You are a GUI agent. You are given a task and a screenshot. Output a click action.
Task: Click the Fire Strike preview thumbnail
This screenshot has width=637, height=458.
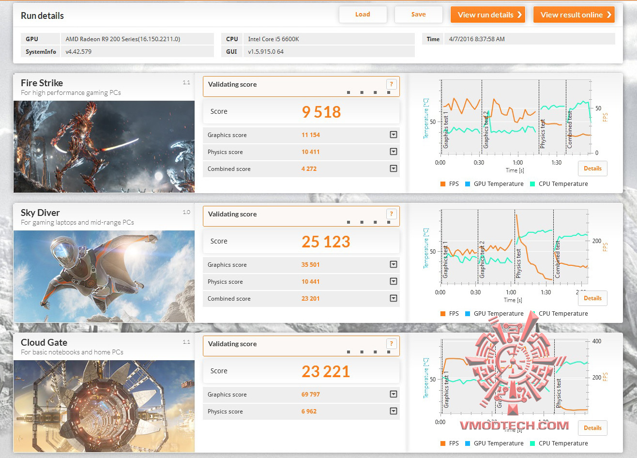(104, 147)
